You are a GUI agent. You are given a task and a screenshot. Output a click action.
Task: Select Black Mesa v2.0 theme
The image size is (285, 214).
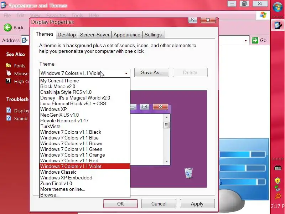pyautogui.click(x=85, y=86)
